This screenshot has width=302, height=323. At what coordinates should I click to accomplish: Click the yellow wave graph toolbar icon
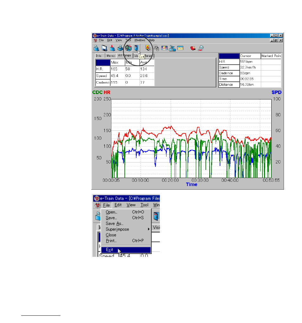click(x=180, y=48)
